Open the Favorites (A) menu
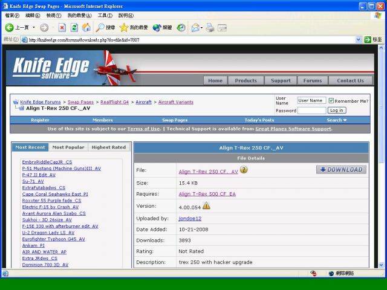The height and width of the screenshot is (290, 387). 79,16
